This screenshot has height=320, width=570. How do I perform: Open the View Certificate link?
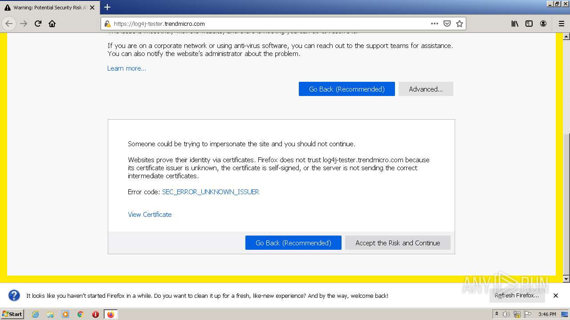(x=150, y=214)
